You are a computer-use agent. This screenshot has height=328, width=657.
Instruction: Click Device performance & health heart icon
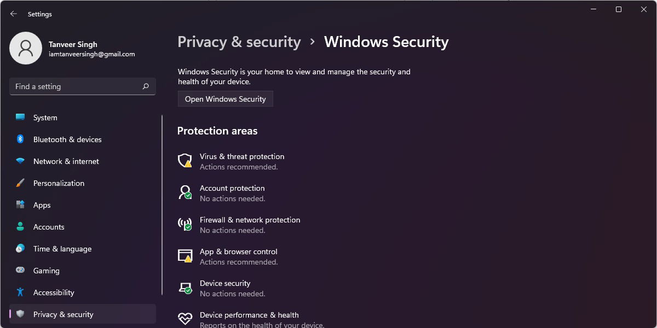[185, 318]
